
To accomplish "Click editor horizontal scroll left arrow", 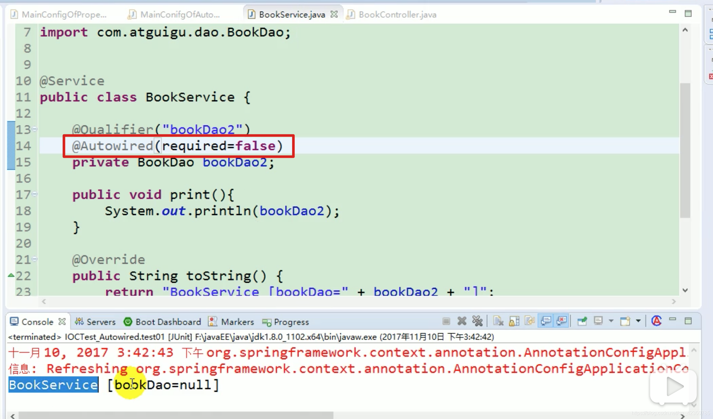I will [44, 301].
